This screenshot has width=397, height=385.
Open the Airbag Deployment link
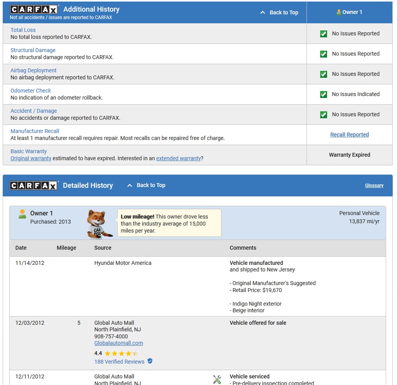33,70
